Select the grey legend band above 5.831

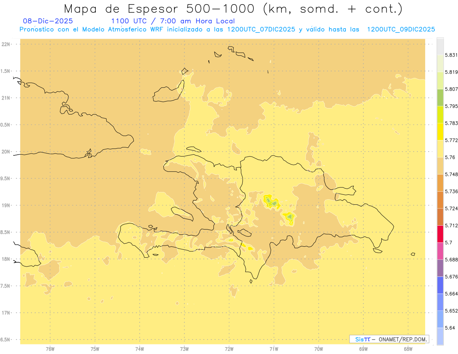(x=440, y=46)
